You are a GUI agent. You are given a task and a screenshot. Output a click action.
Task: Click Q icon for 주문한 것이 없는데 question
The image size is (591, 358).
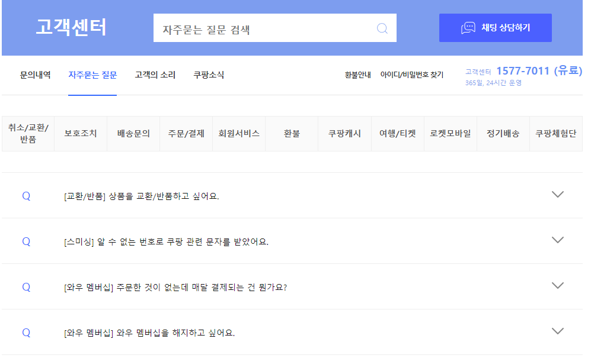(x=26, y=287)
